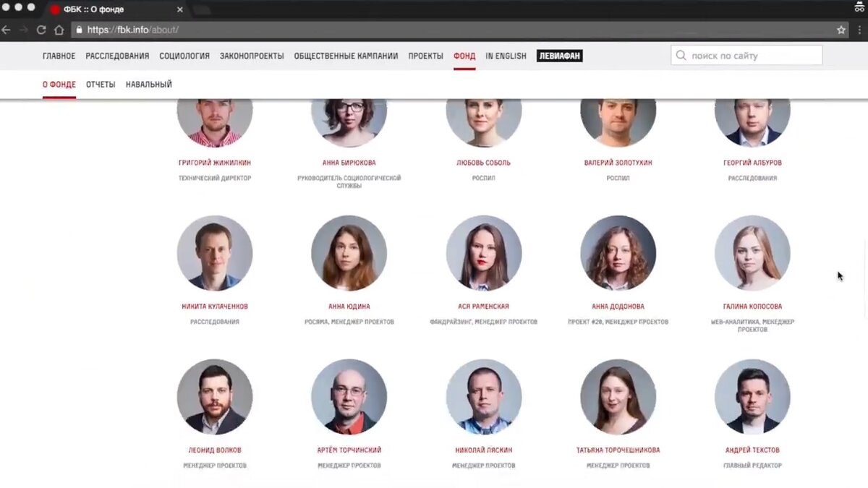Click Артём Торчинский's portrait
Screen dimensions: 868x488
click(x=349, y=397)
